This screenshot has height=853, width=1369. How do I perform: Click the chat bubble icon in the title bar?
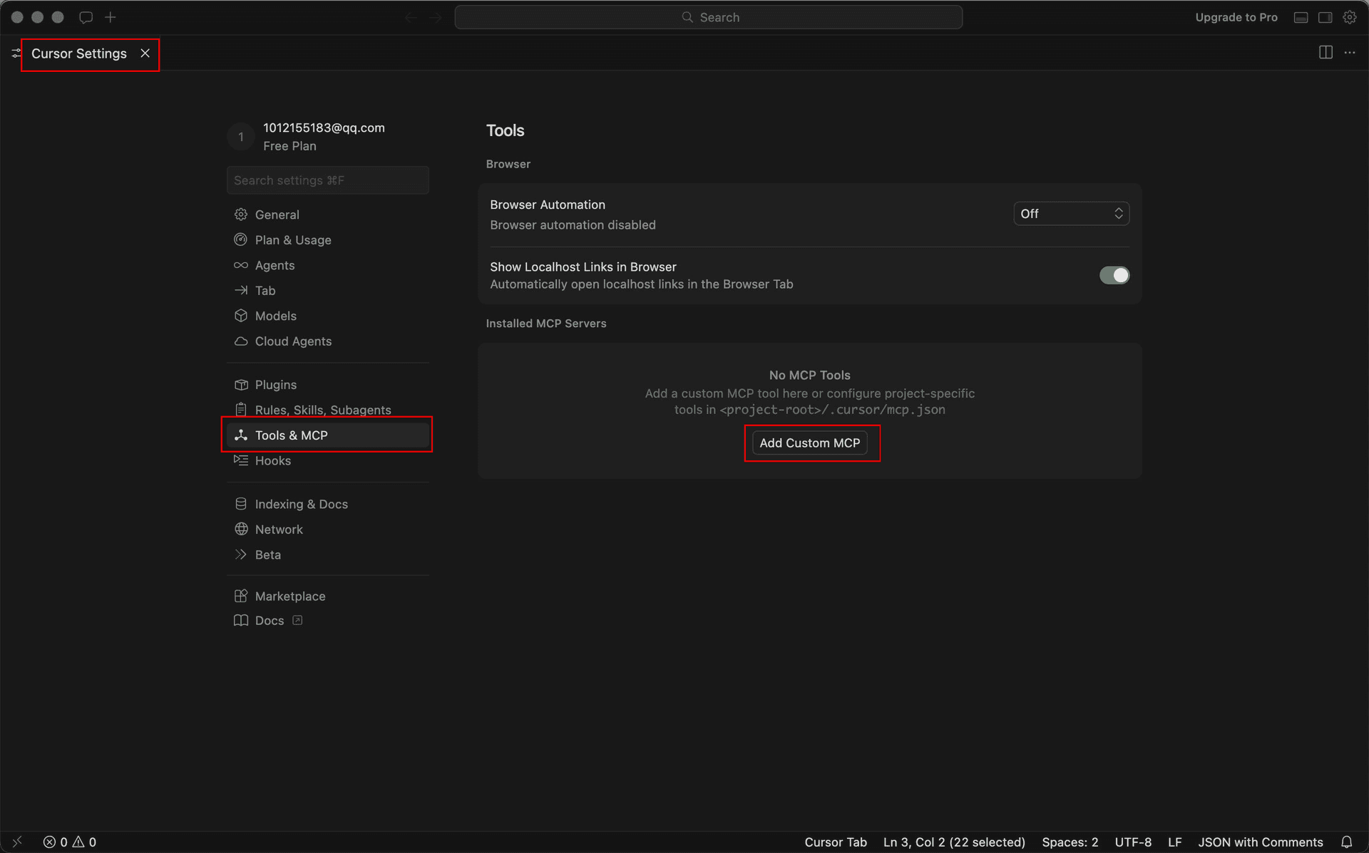pyautogui.click(x=86, y=17)
